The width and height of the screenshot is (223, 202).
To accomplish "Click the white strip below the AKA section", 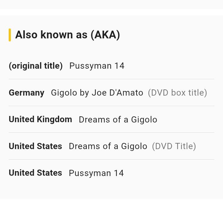I will [x=111, y=200].
